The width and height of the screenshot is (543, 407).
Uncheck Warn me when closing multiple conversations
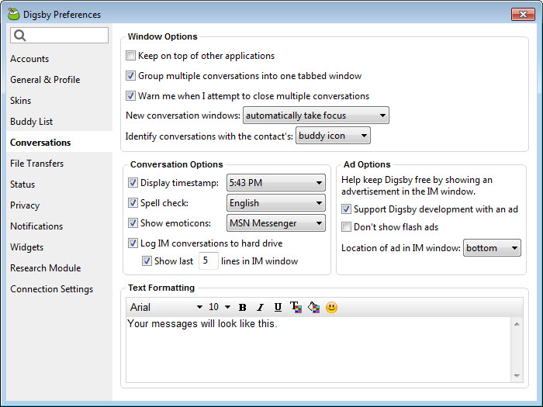pos(130,95)
